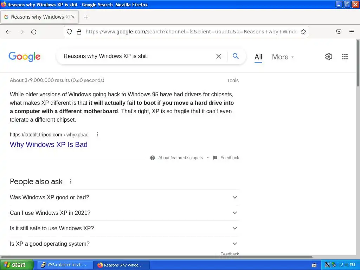Bookmark this page with the star icon
The height and width of the screenshot is (270, 360).
point(303,32)
